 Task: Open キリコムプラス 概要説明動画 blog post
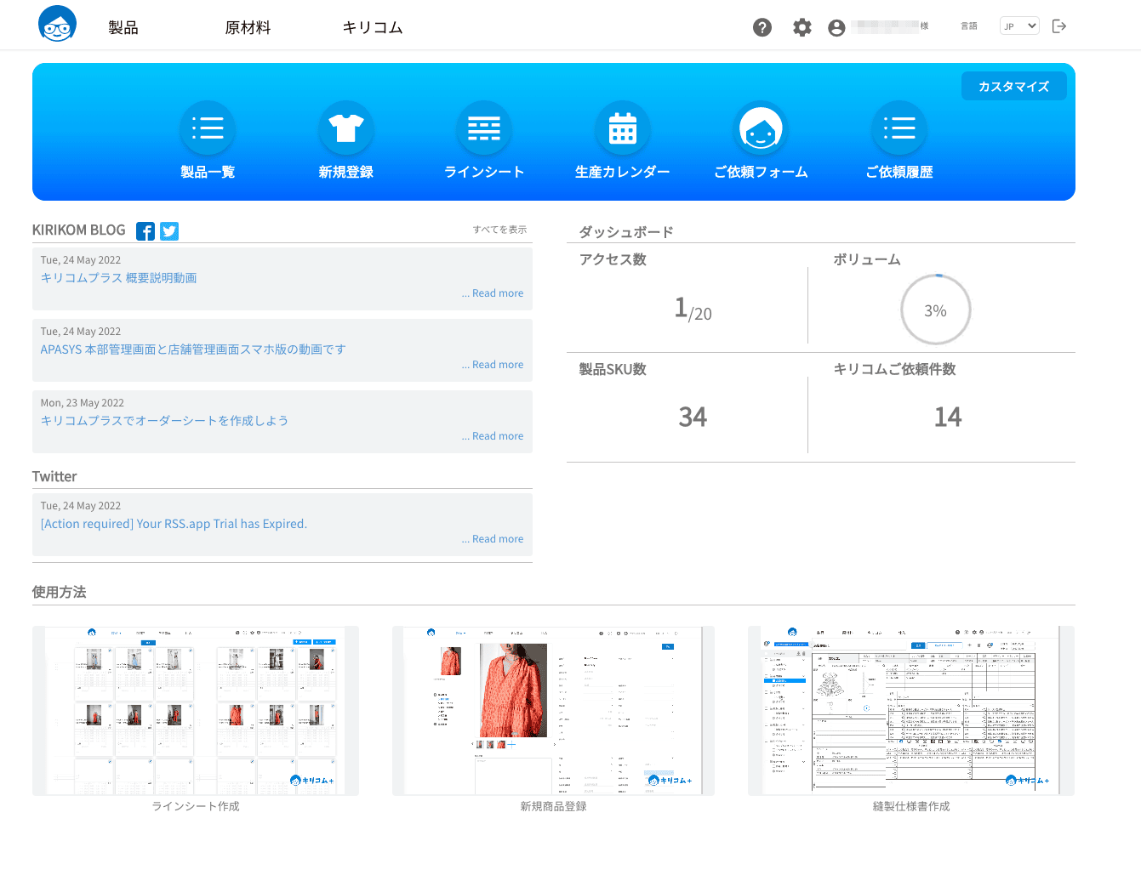[119, 278]
